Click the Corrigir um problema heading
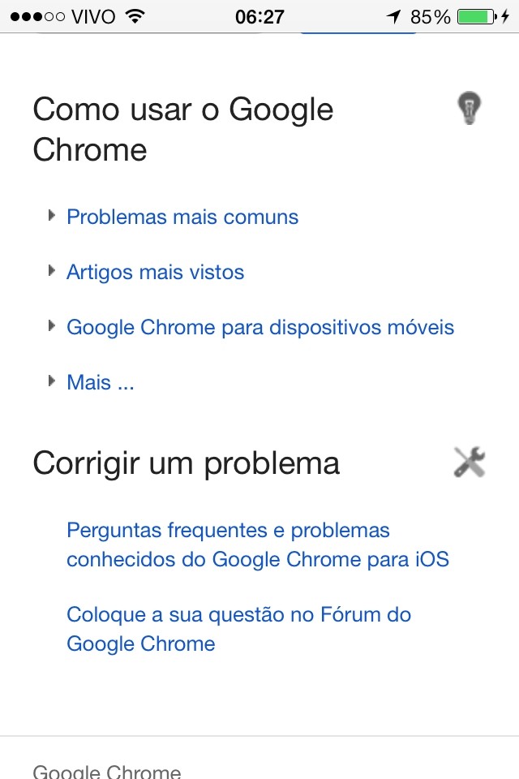The height and width of the screenshot is (779, 519). (x=187, y=463)
